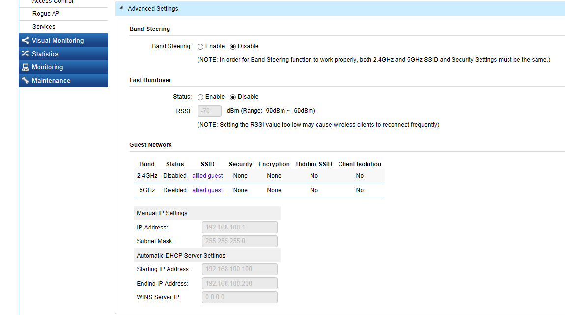Click the RSSI dBm input field
565x315 pixels.
[x=209, y=111]
